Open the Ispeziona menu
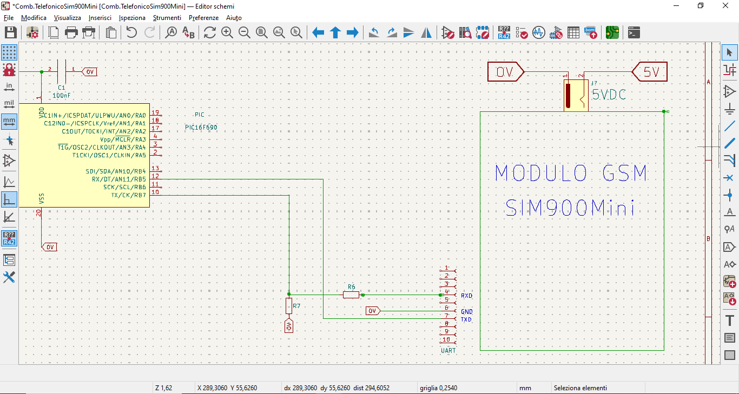This screenshot has width=739, height=394. click(132, 18)
